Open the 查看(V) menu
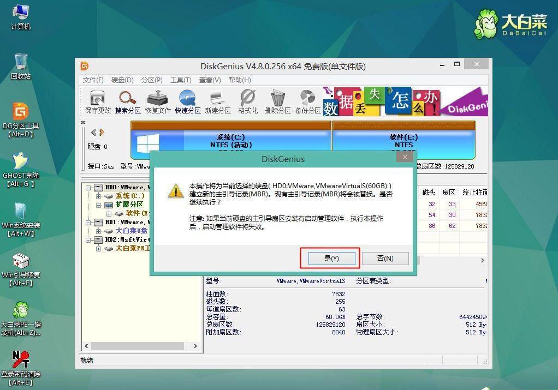 (x=210, y=80)
